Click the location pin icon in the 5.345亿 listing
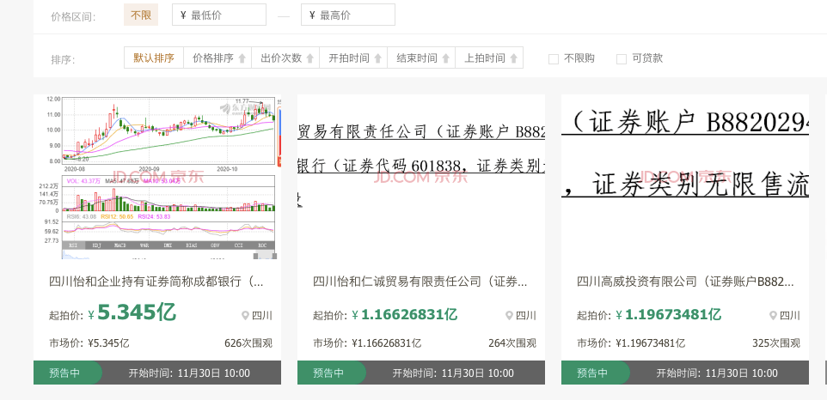 tap(245, 315)
